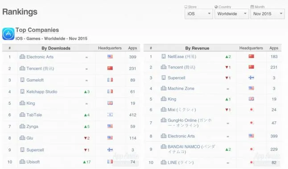
Task: Open the GungHo Online company link
Action: [x=189, y=123]
